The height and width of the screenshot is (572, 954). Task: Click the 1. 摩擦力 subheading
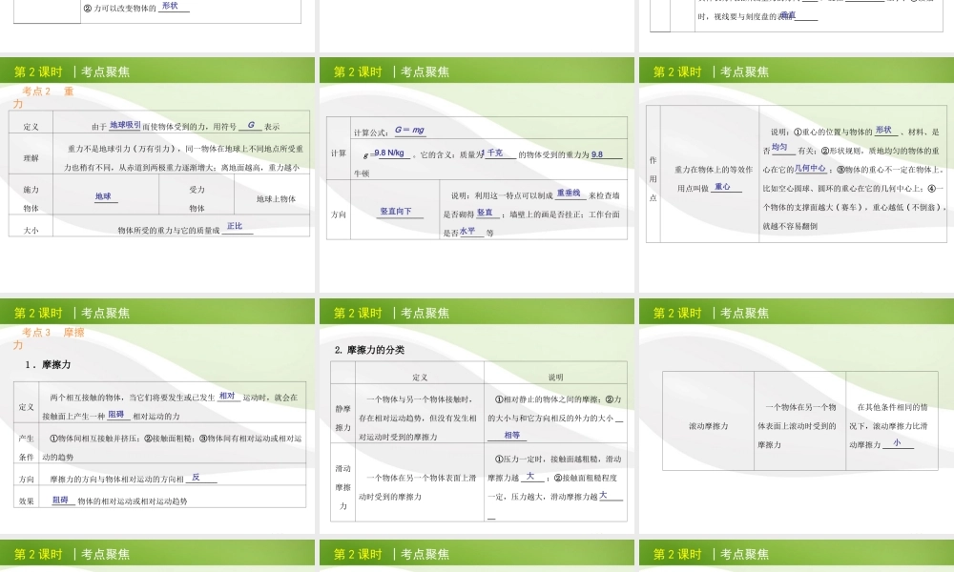(x=48, y=365)
